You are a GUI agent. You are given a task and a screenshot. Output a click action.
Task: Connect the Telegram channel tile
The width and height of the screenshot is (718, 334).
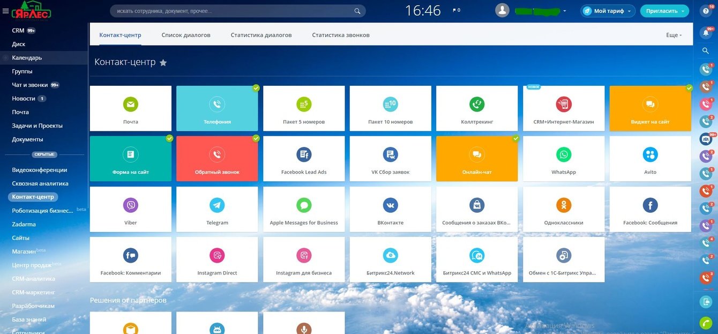point(217,209)
